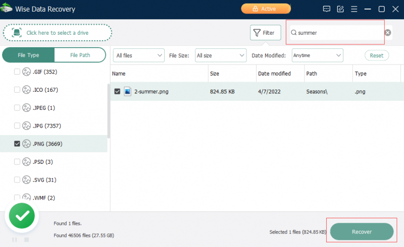Click the green checkmark scan-complete icon
Screen dimensions: 404x247
[x=22, y=216]
